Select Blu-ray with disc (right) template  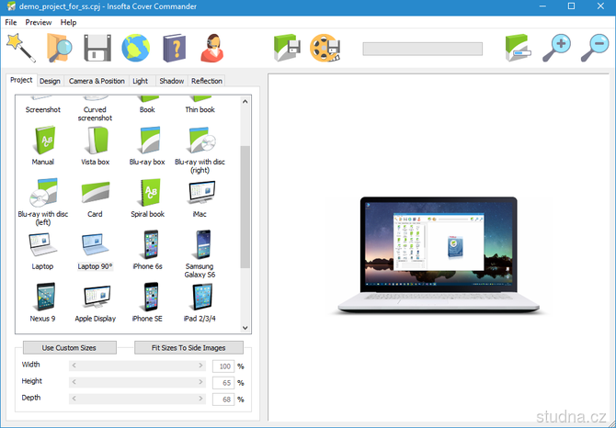[x=200, y=150]
